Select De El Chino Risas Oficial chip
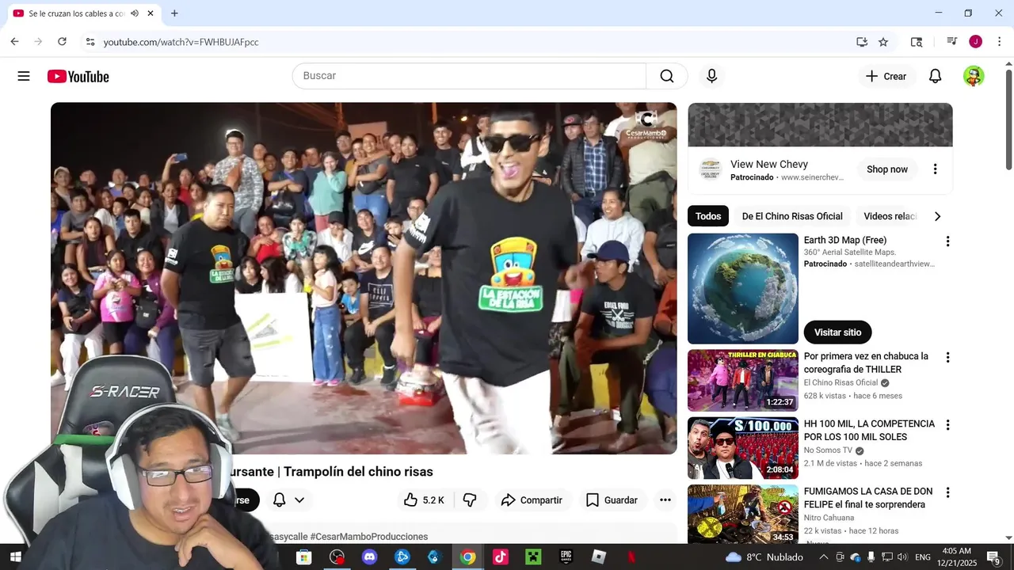The height and width of the screenshot is (570, 1014). (x=792, y=216)
